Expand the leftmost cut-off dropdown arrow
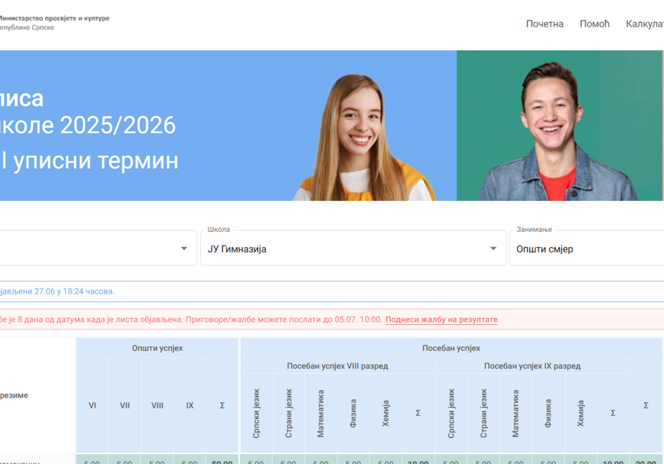This screenshot has width=664, height=464. [x=184, y=249]
